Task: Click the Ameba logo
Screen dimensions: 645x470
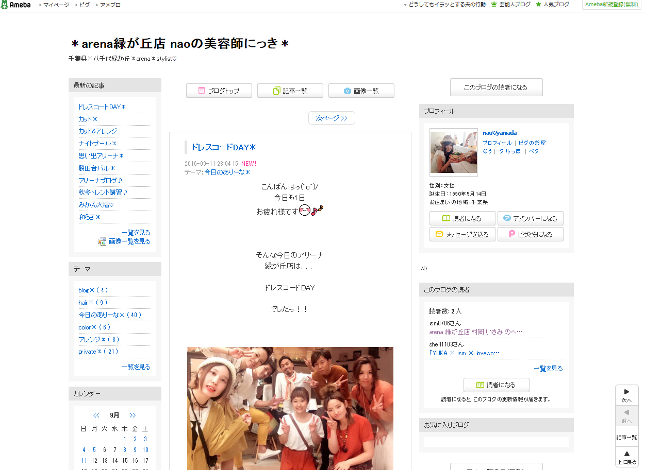Action: pyautogui.click(x=17, y=5)
